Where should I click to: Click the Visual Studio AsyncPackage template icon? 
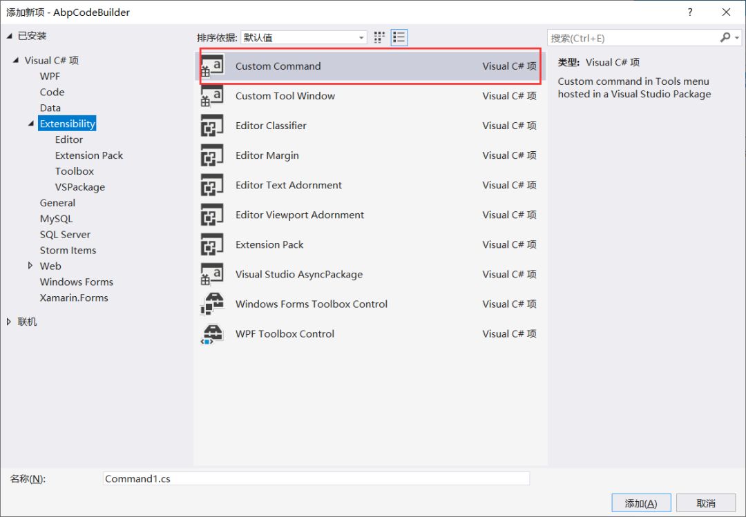(212, 275)
